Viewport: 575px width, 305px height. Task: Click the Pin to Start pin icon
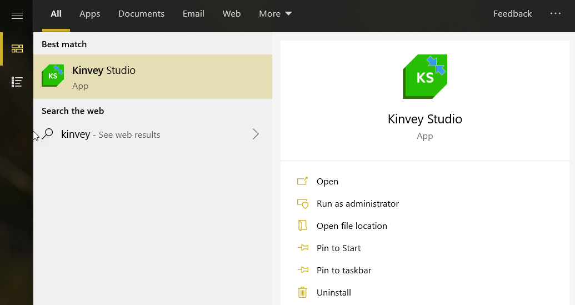coord(303,248)
